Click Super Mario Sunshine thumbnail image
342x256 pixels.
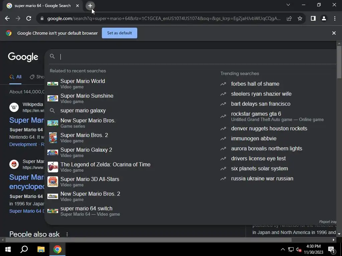click(x=53, y=98)
